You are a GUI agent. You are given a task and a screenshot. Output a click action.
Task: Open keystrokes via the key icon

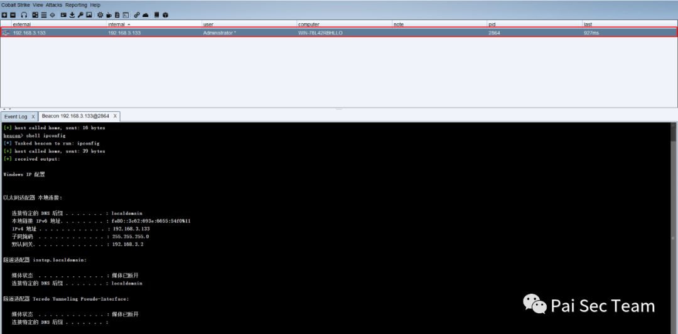tap(80, 14)
